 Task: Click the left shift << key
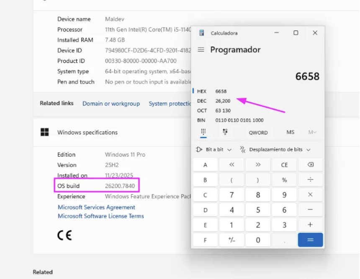pyautogui.click(x=231, y=165)
